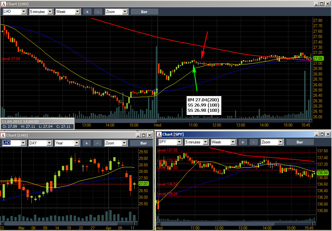
Task: Click the horizontal scrollbar thumb of top chart
Action: 232,121
